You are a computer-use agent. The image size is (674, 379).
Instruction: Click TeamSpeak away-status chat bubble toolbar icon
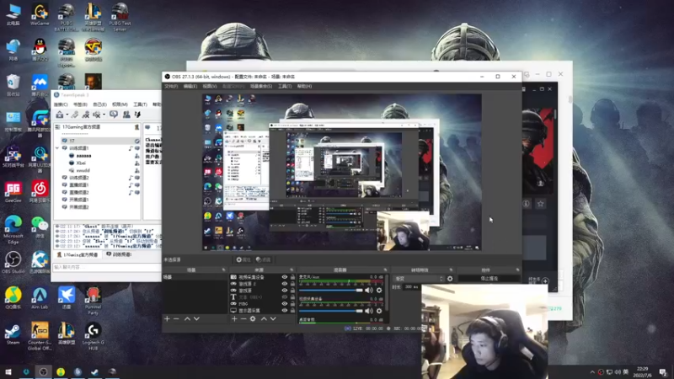click(114, 115)
